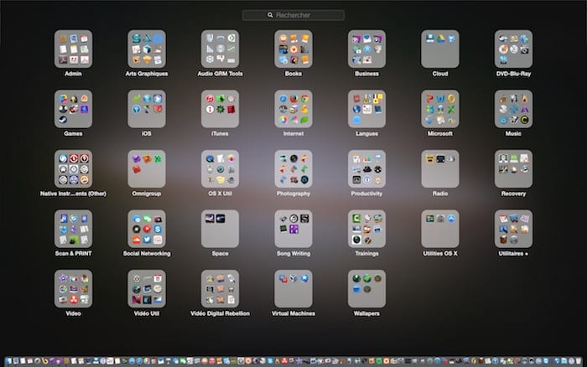Open the Productivity folder
The width and height of the screenshot is (587, 367).
point(367,169)
